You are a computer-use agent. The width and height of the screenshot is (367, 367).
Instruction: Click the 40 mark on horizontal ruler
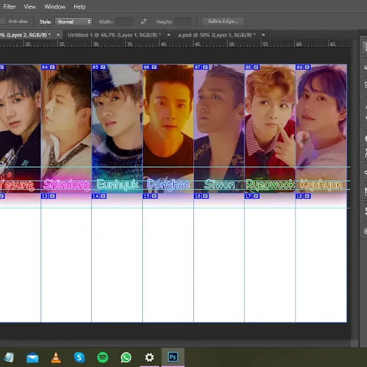(x=163, y=45)
